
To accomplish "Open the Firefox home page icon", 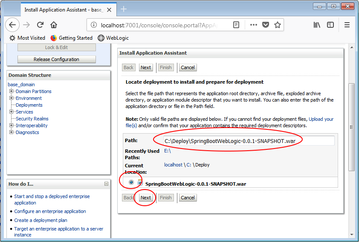I will click(x=54, y=25).
